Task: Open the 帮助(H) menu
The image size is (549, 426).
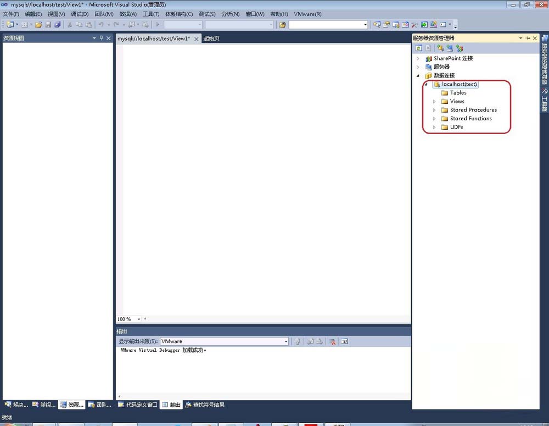Action: coord(279,14)
